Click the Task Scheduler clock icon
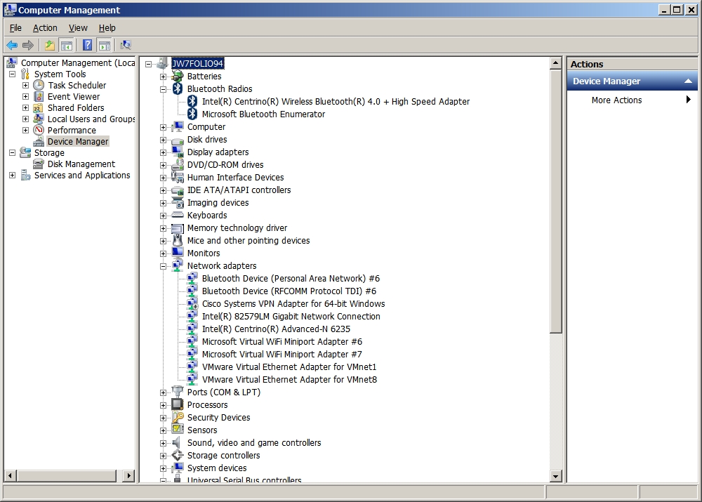 point(39,85)
